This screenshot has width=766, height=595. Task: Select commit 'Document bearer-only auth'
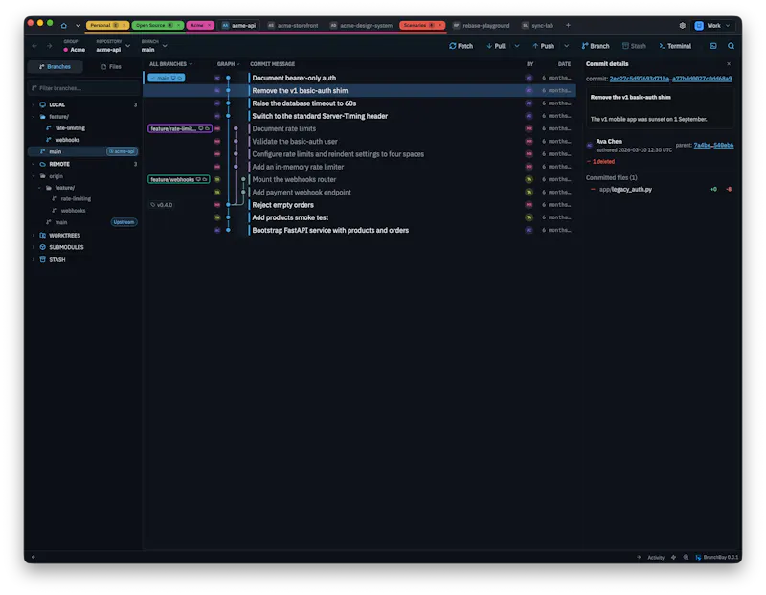point(294,78)
